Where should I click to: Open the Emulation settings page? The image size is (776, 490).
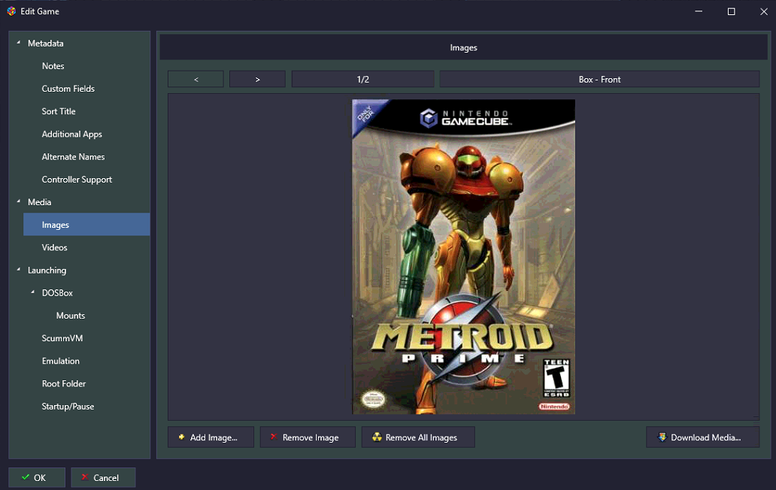tap(60, 361)
